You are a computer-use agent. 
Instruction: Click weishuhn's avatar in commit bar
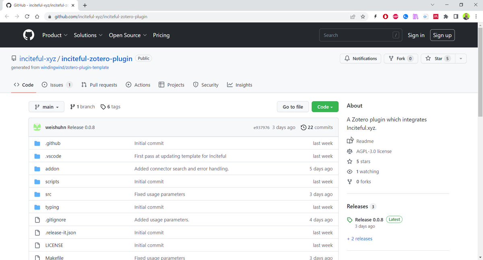[x=37, y=127]
